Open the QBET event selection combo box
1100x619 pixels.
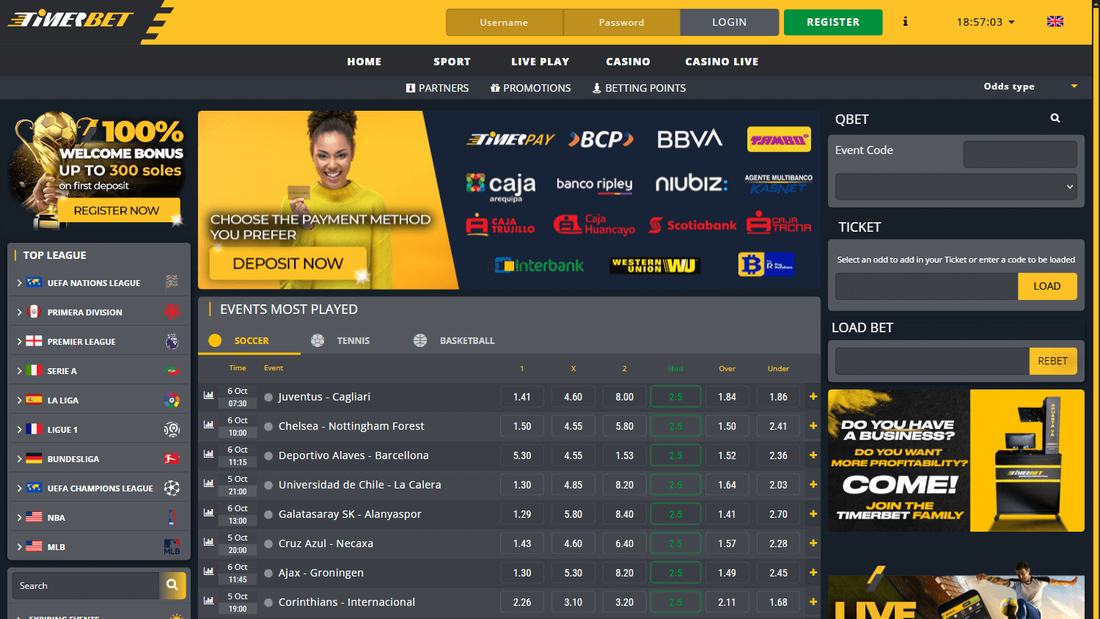[956, 186]
